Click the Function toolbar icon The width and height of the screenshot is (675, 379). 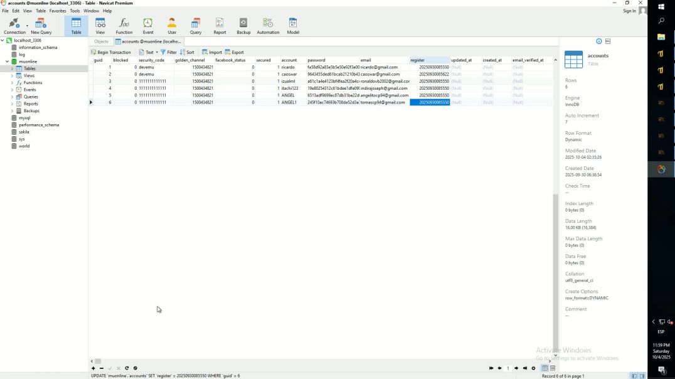[124, 26]
